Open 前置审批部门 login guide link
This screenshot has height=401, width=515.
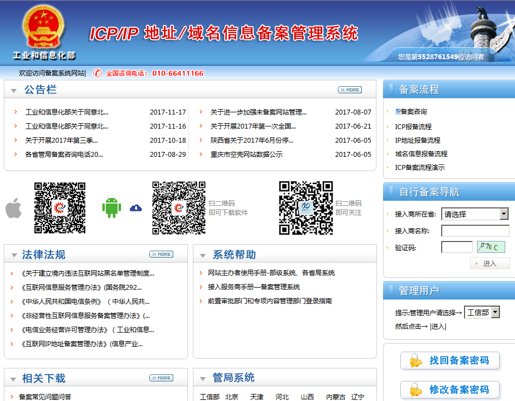point(269,301)
